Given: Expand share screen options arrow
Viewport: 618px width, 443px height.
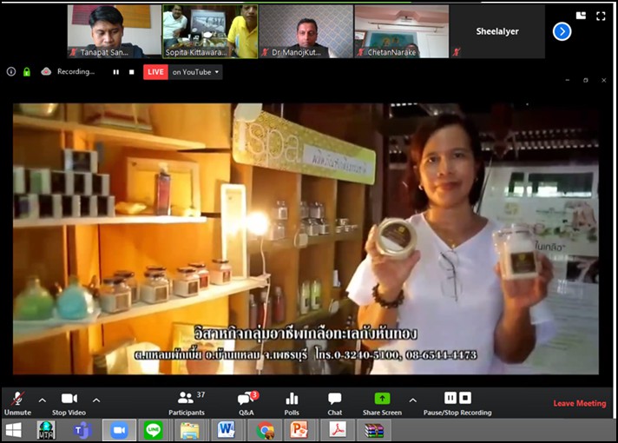Looking at the screenshot, I should 412,400.
